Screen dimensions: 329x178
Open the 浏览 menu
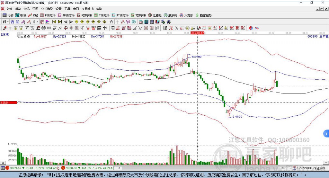coord(18,9)
